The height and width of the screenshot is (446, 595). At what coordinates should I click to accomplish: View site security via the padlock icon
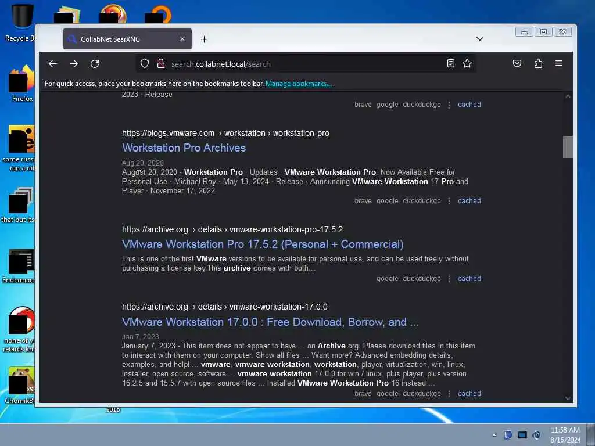click(161, 64)
